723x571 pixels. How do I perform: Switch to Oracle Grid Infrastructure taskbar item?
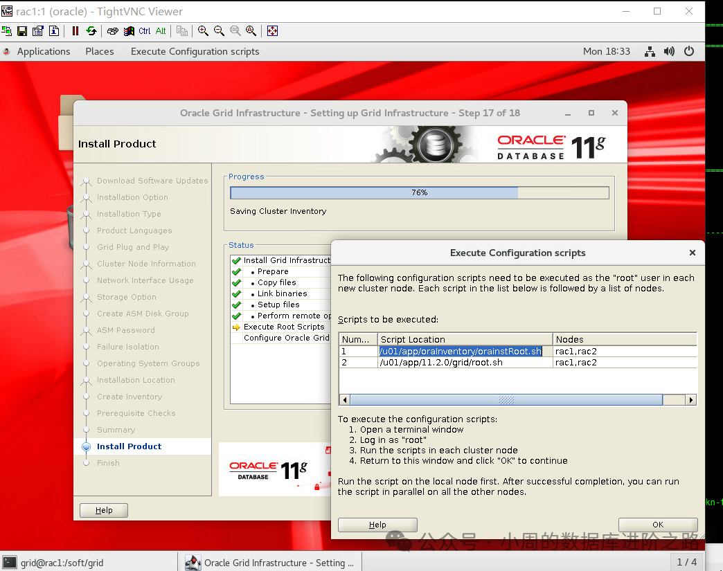pyautogui.click(x=271, y=562)
